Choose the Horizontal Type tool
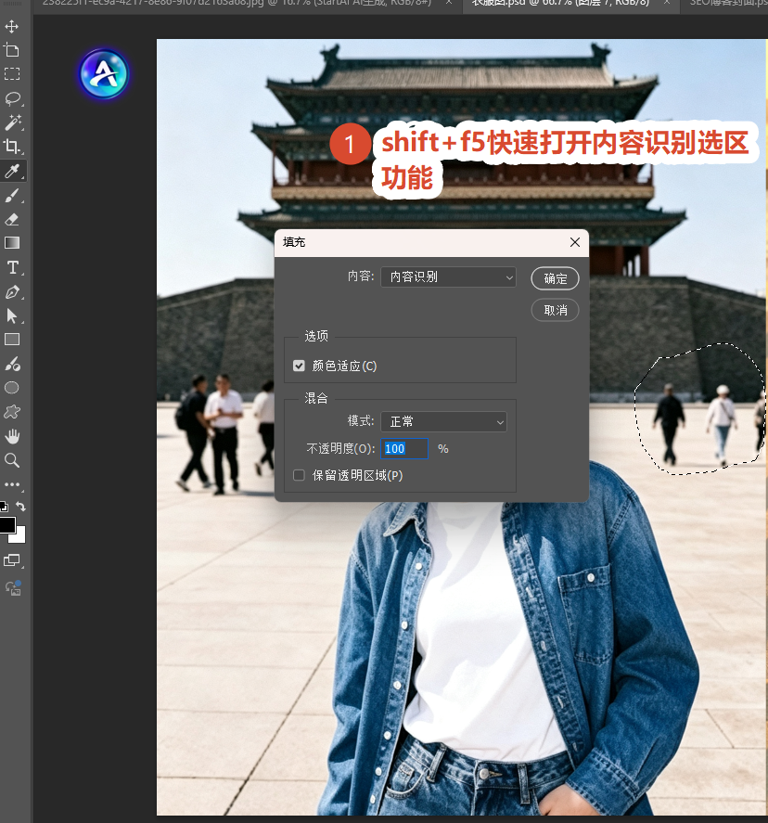Viewport: 768px width, 823px height. point(12,267)
